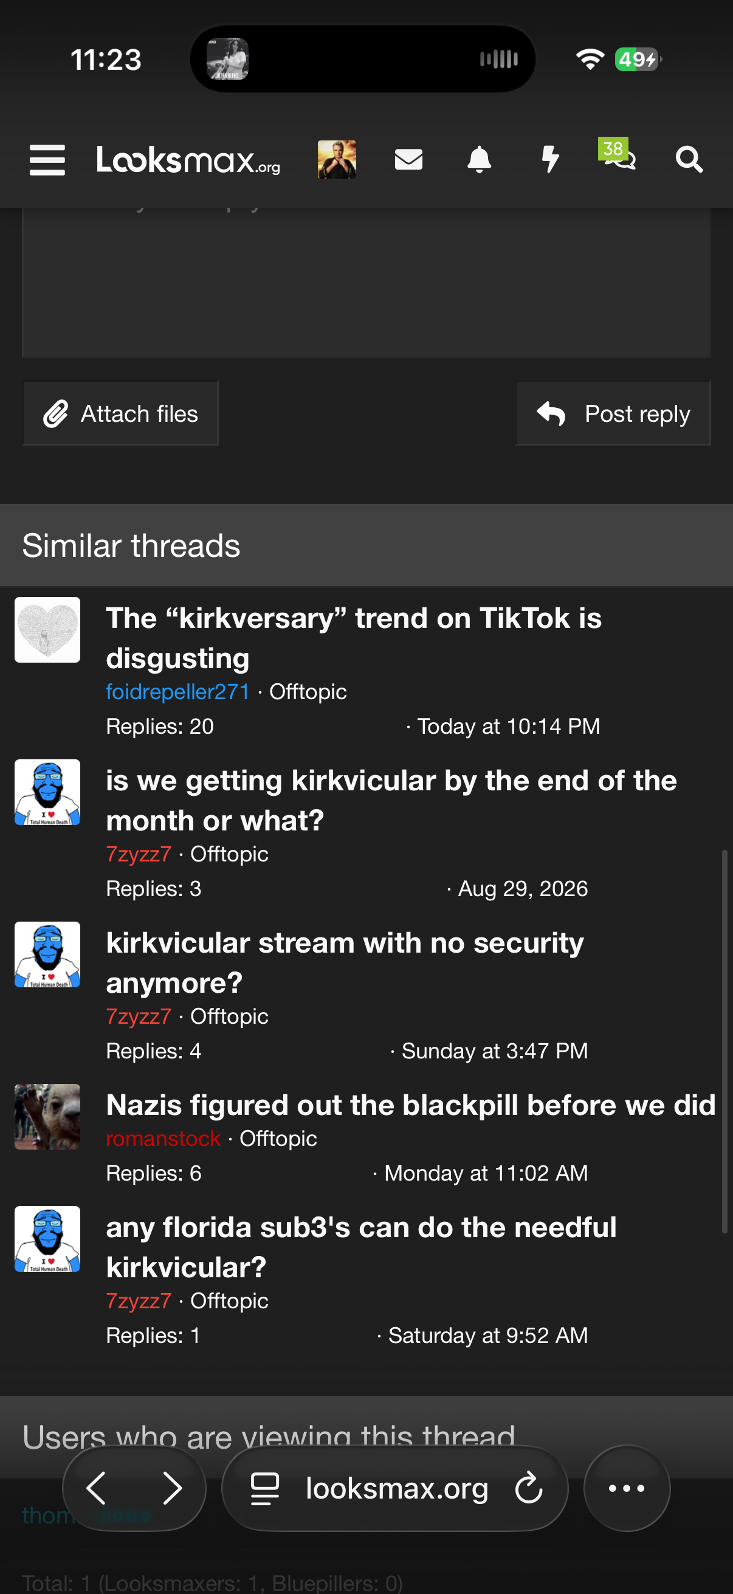Tap the lightning bolt what's new icon
The image size is (733, 1594).
(550, 160)
